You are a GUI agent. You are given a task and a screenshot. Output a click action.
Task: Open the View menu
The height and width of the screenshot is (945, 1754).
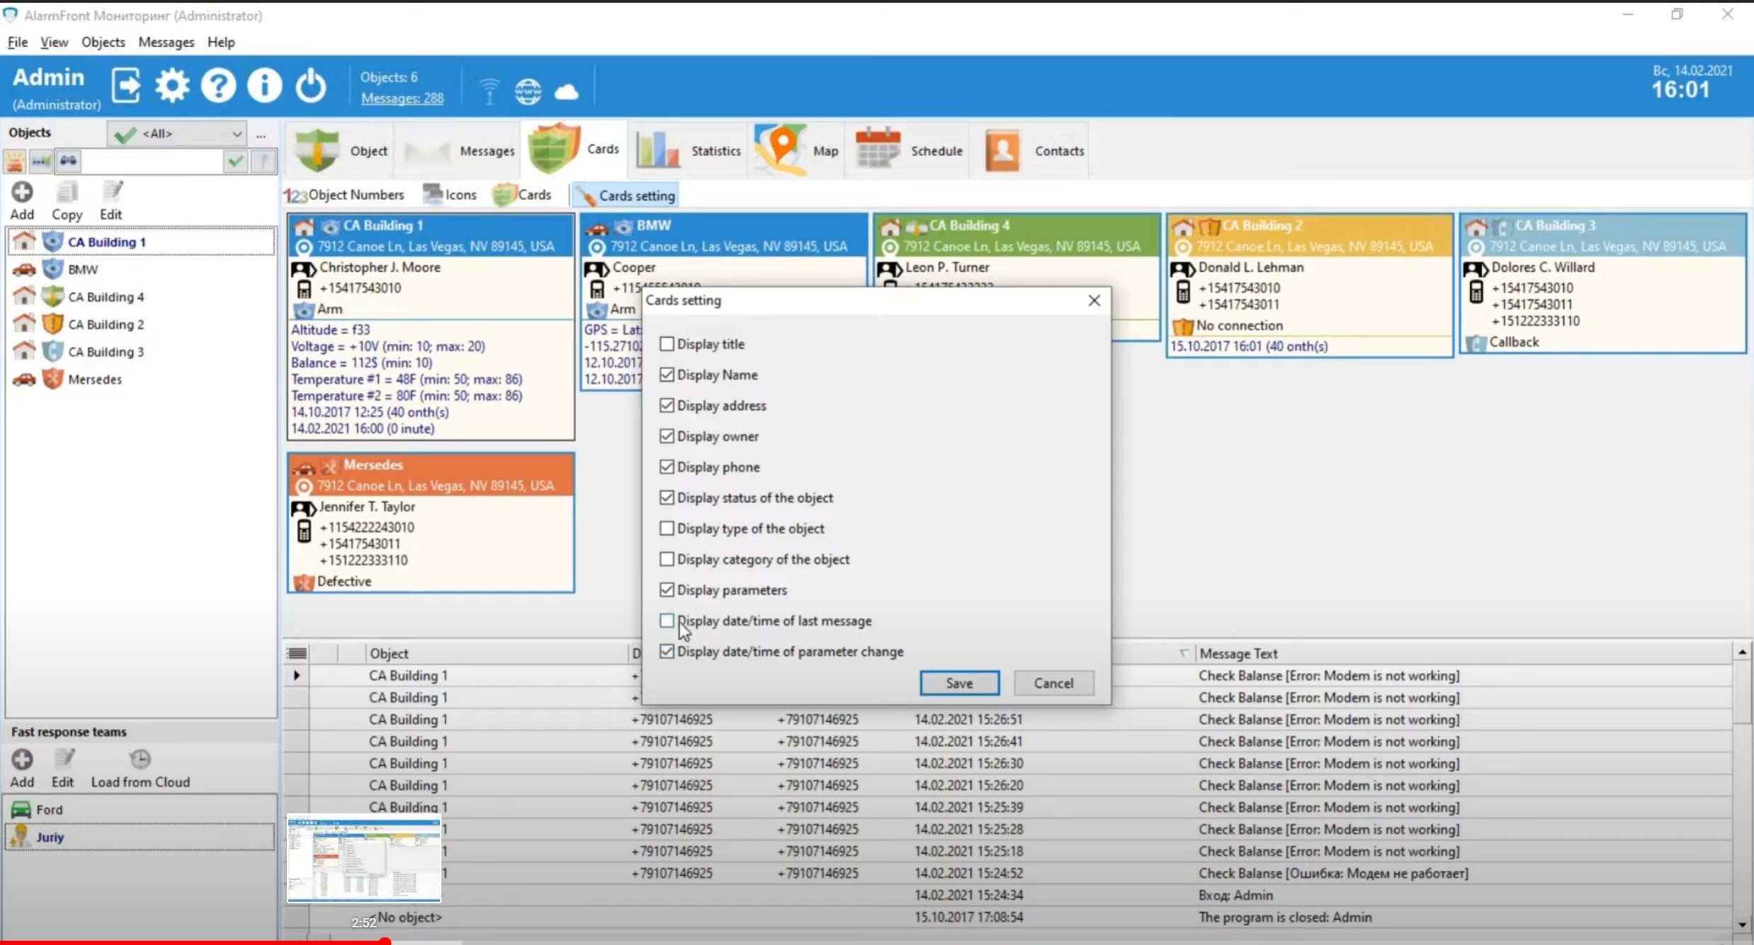click(54, 42)
